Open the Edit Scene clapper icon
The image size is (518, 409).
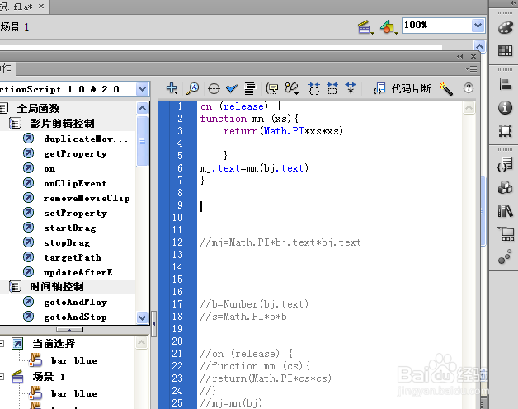365,27
